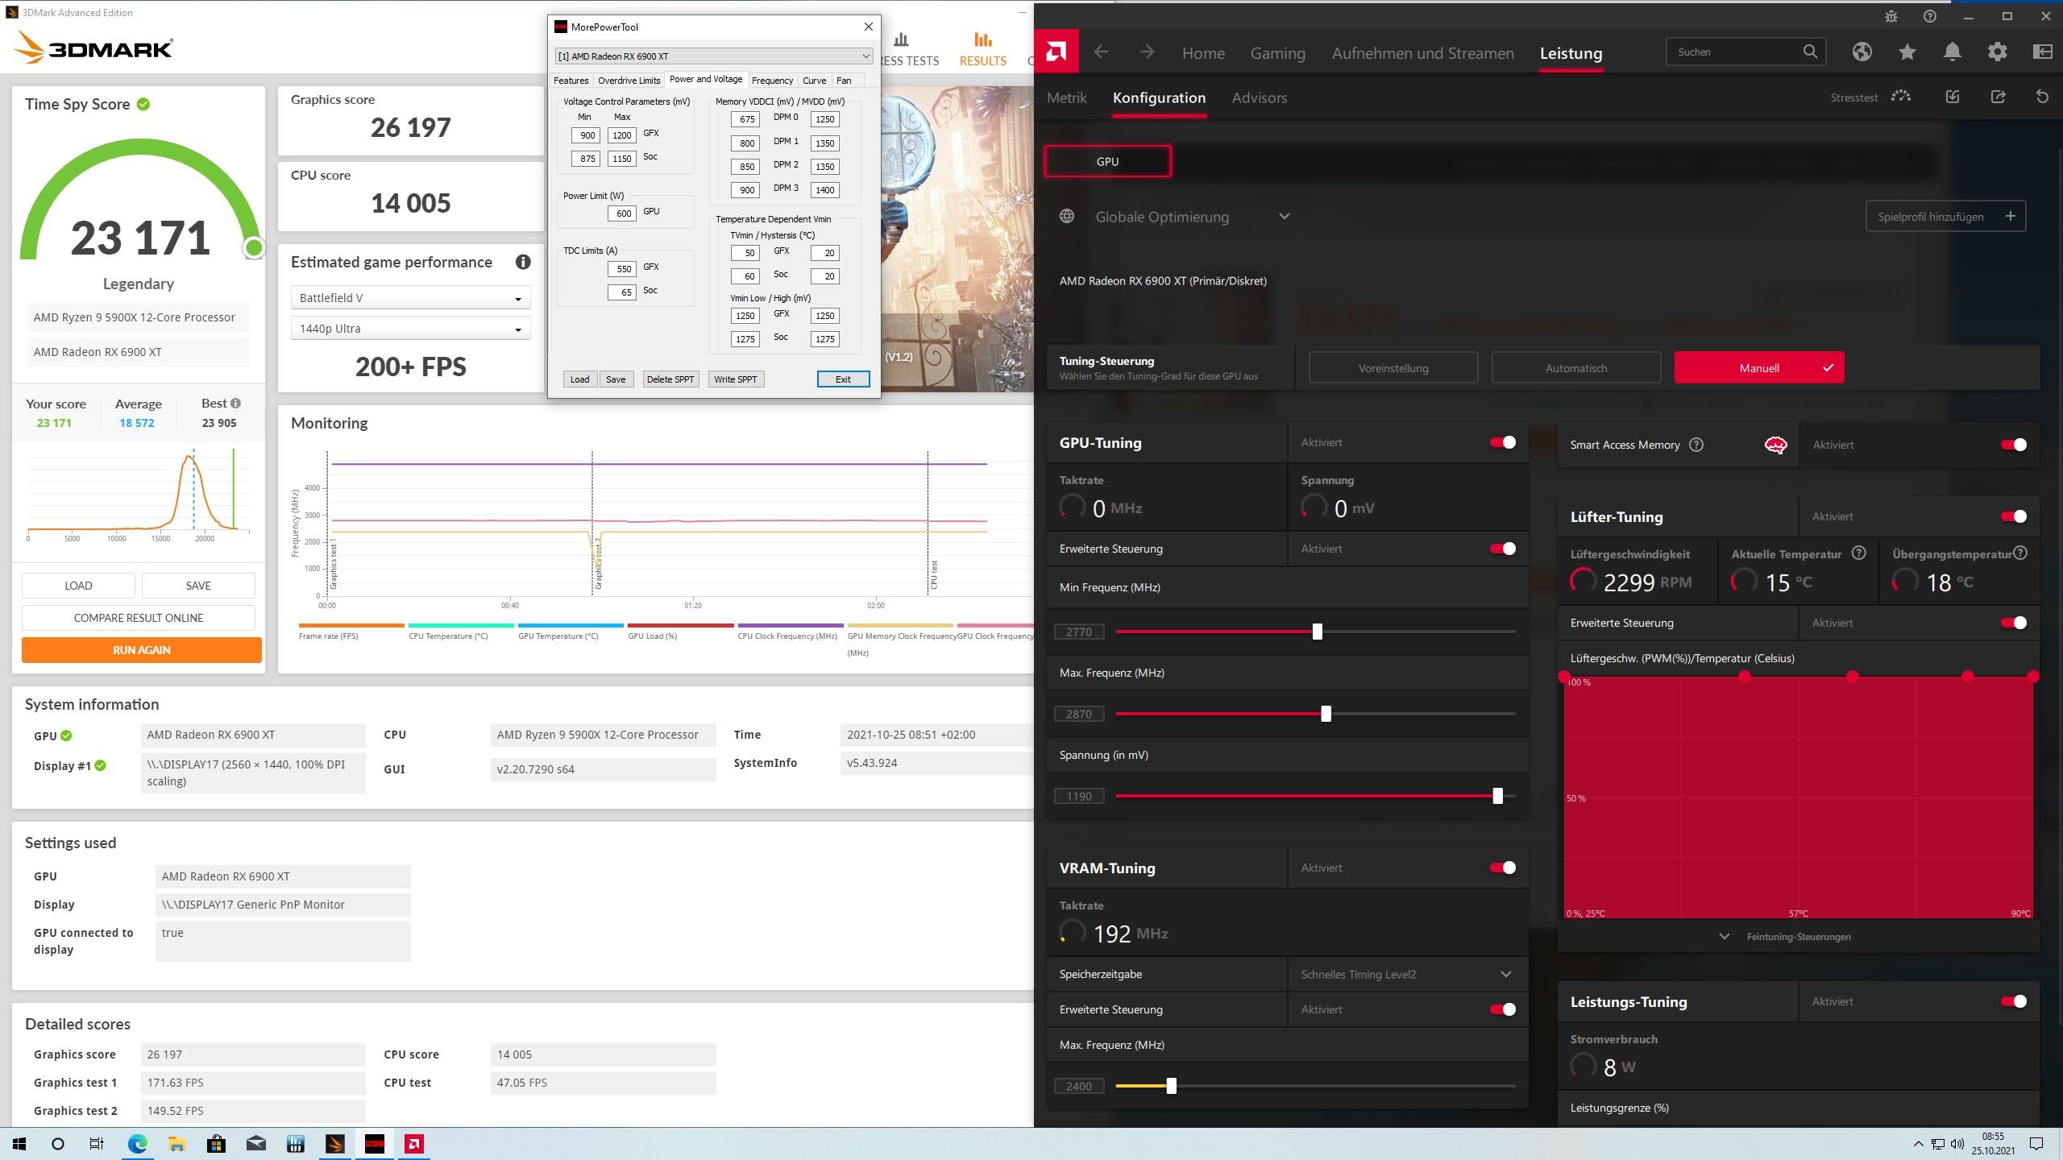Viewport: 2063px width, 1160px height.
Task: Click the Best score info icon in 3DMark
Action: tap(235, 403)
